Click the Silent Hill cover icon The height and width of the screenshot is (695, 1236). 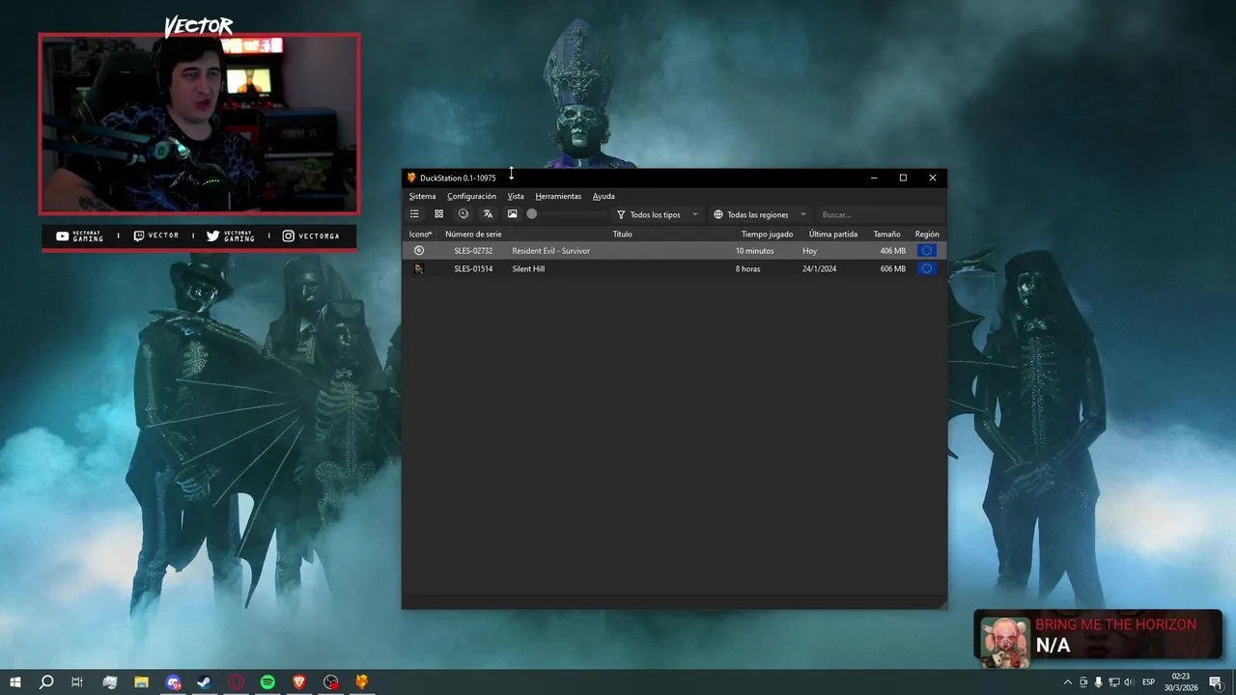click(419, 268)
